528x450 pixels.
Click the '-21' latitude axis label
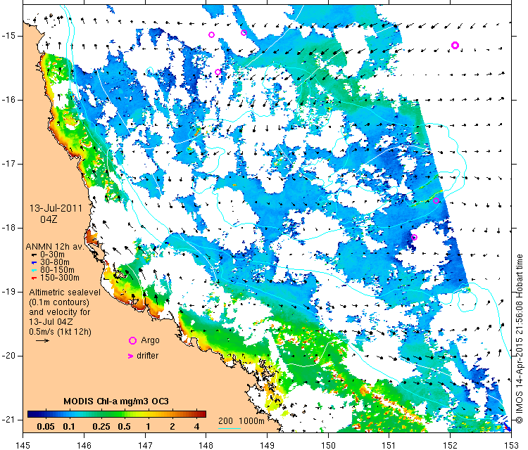[8, 420]
